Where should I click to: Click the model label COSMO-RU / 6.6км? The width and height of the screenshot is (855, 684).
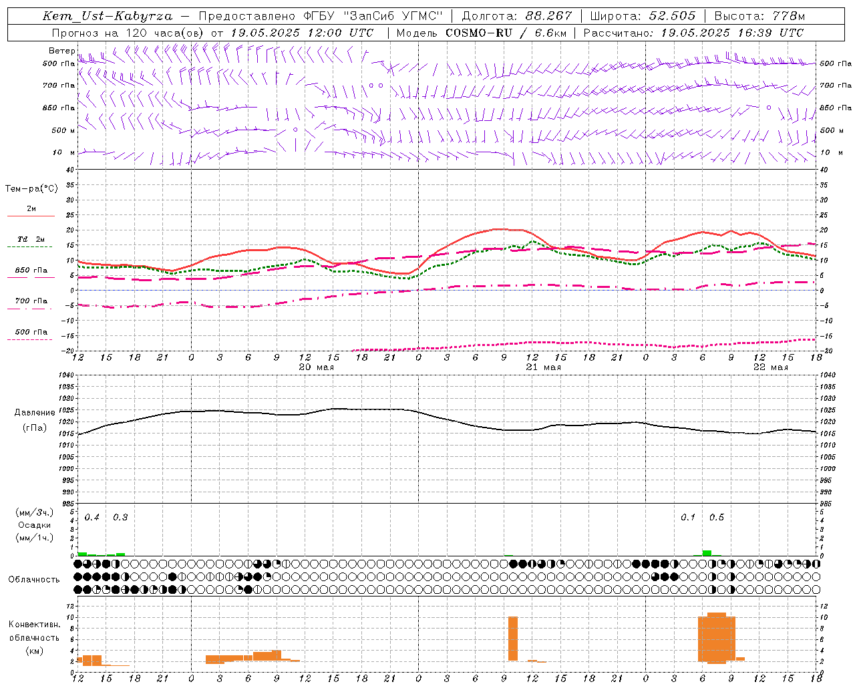click(506, 33)
